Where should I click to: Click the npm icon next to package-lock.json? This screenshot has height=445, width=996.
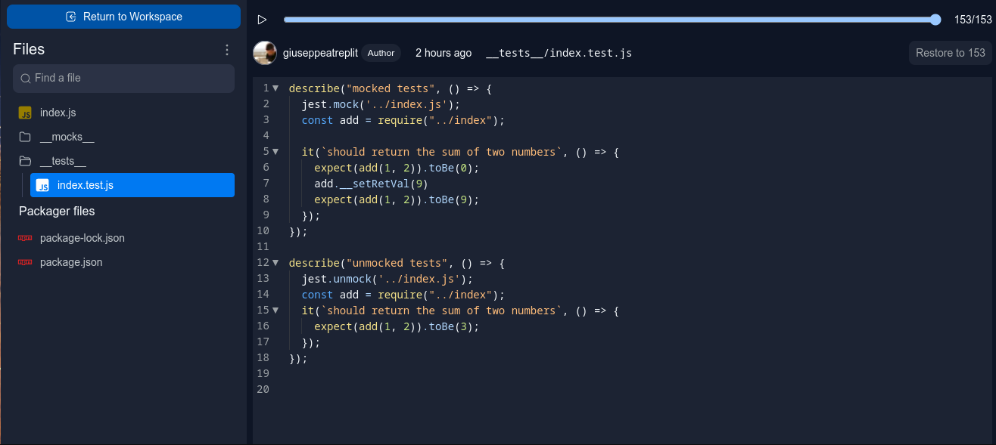tap(25, 238)
